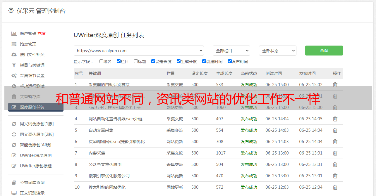Image resolution: width=376 pixels, height=196 pixels.
Task: Click the server icon next to 站点管理
Action: (x=14, y=44)
